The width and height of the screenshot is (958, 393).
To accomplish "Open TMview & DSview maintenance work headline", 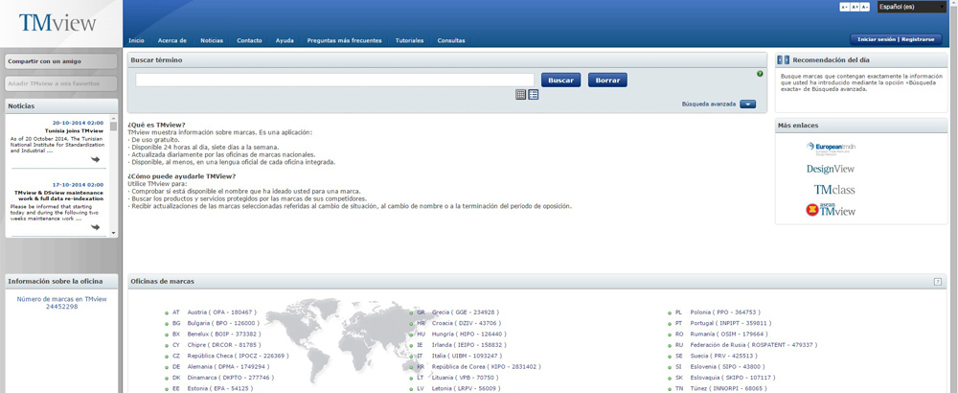I will pos(58,196).
